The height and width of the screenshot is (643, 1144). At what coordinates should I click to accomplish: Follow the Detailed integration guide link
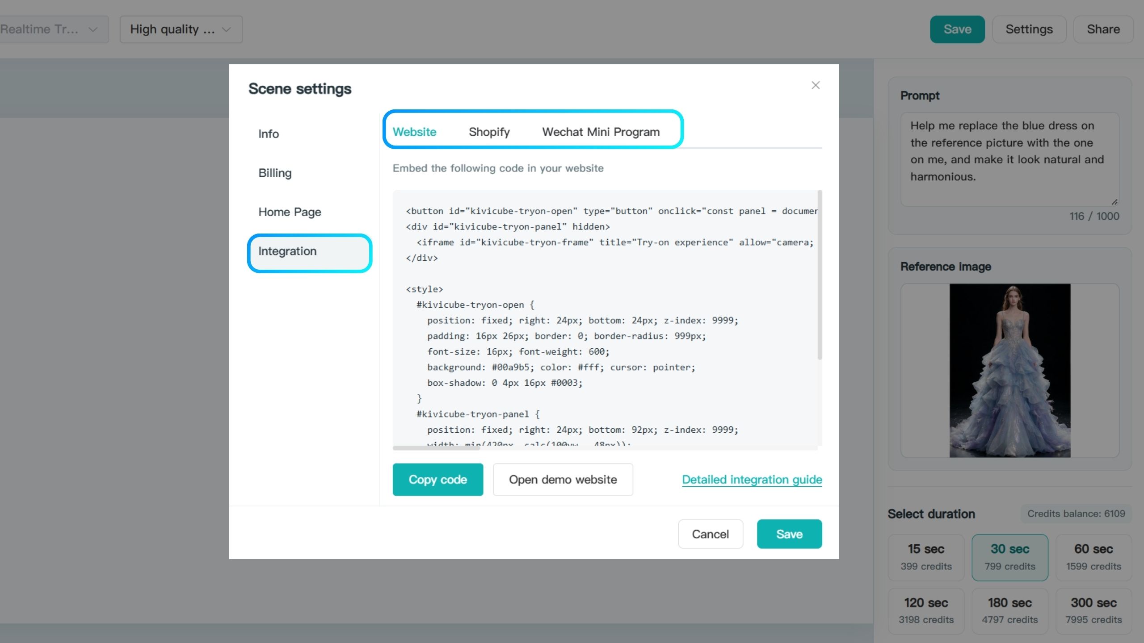pyautogui.click(x=752, y=480)
